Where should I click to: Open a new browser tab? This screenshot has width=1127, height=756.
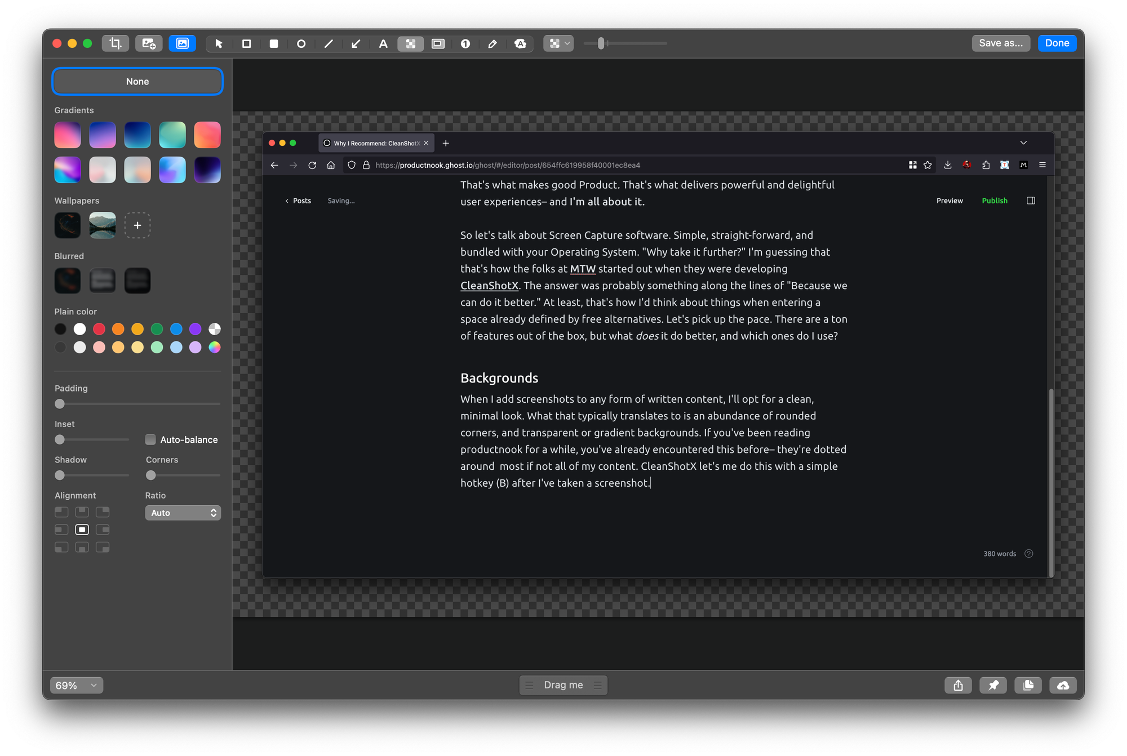pyautogui.click(x=446, y=143)
